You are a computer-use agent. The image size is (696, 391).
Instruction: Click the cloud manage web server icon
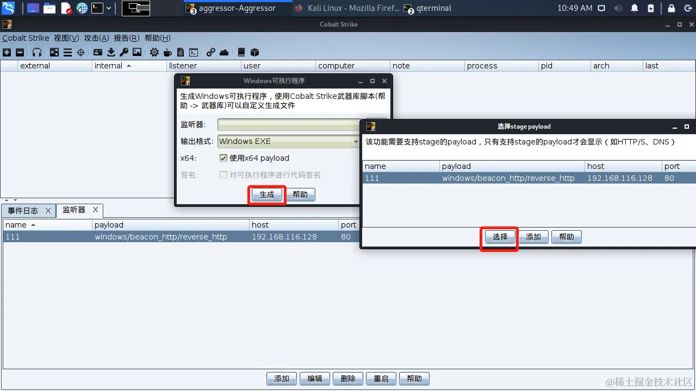pyautogui.click(x=224, y=53)
